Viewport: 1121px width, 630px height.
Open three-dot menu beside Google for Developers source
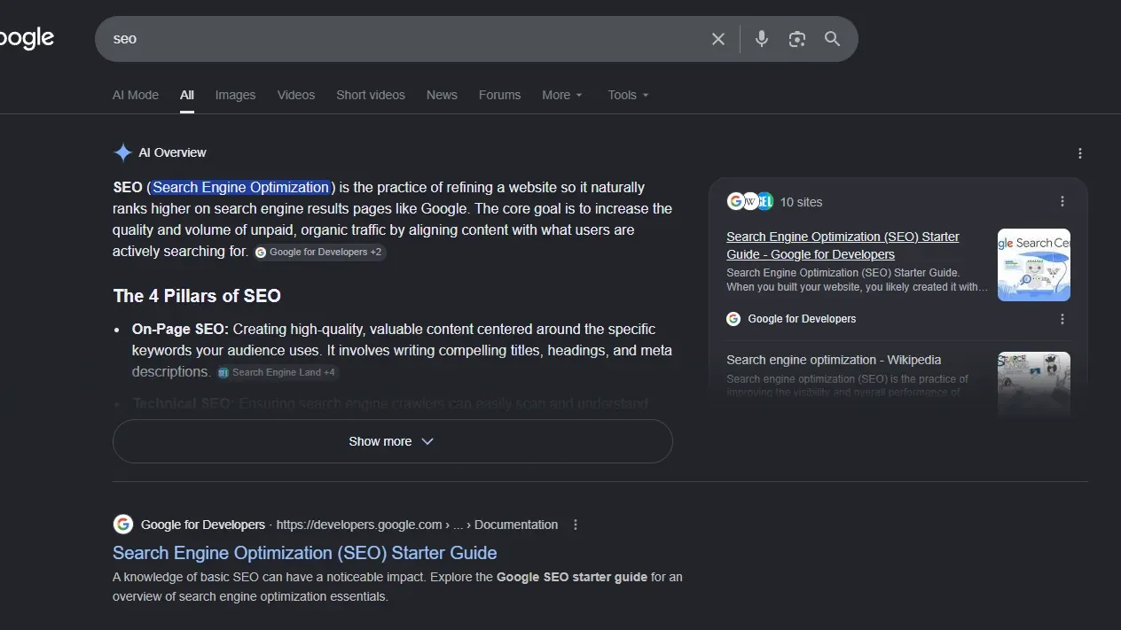pyautogui.click(x=1062, y=319)
